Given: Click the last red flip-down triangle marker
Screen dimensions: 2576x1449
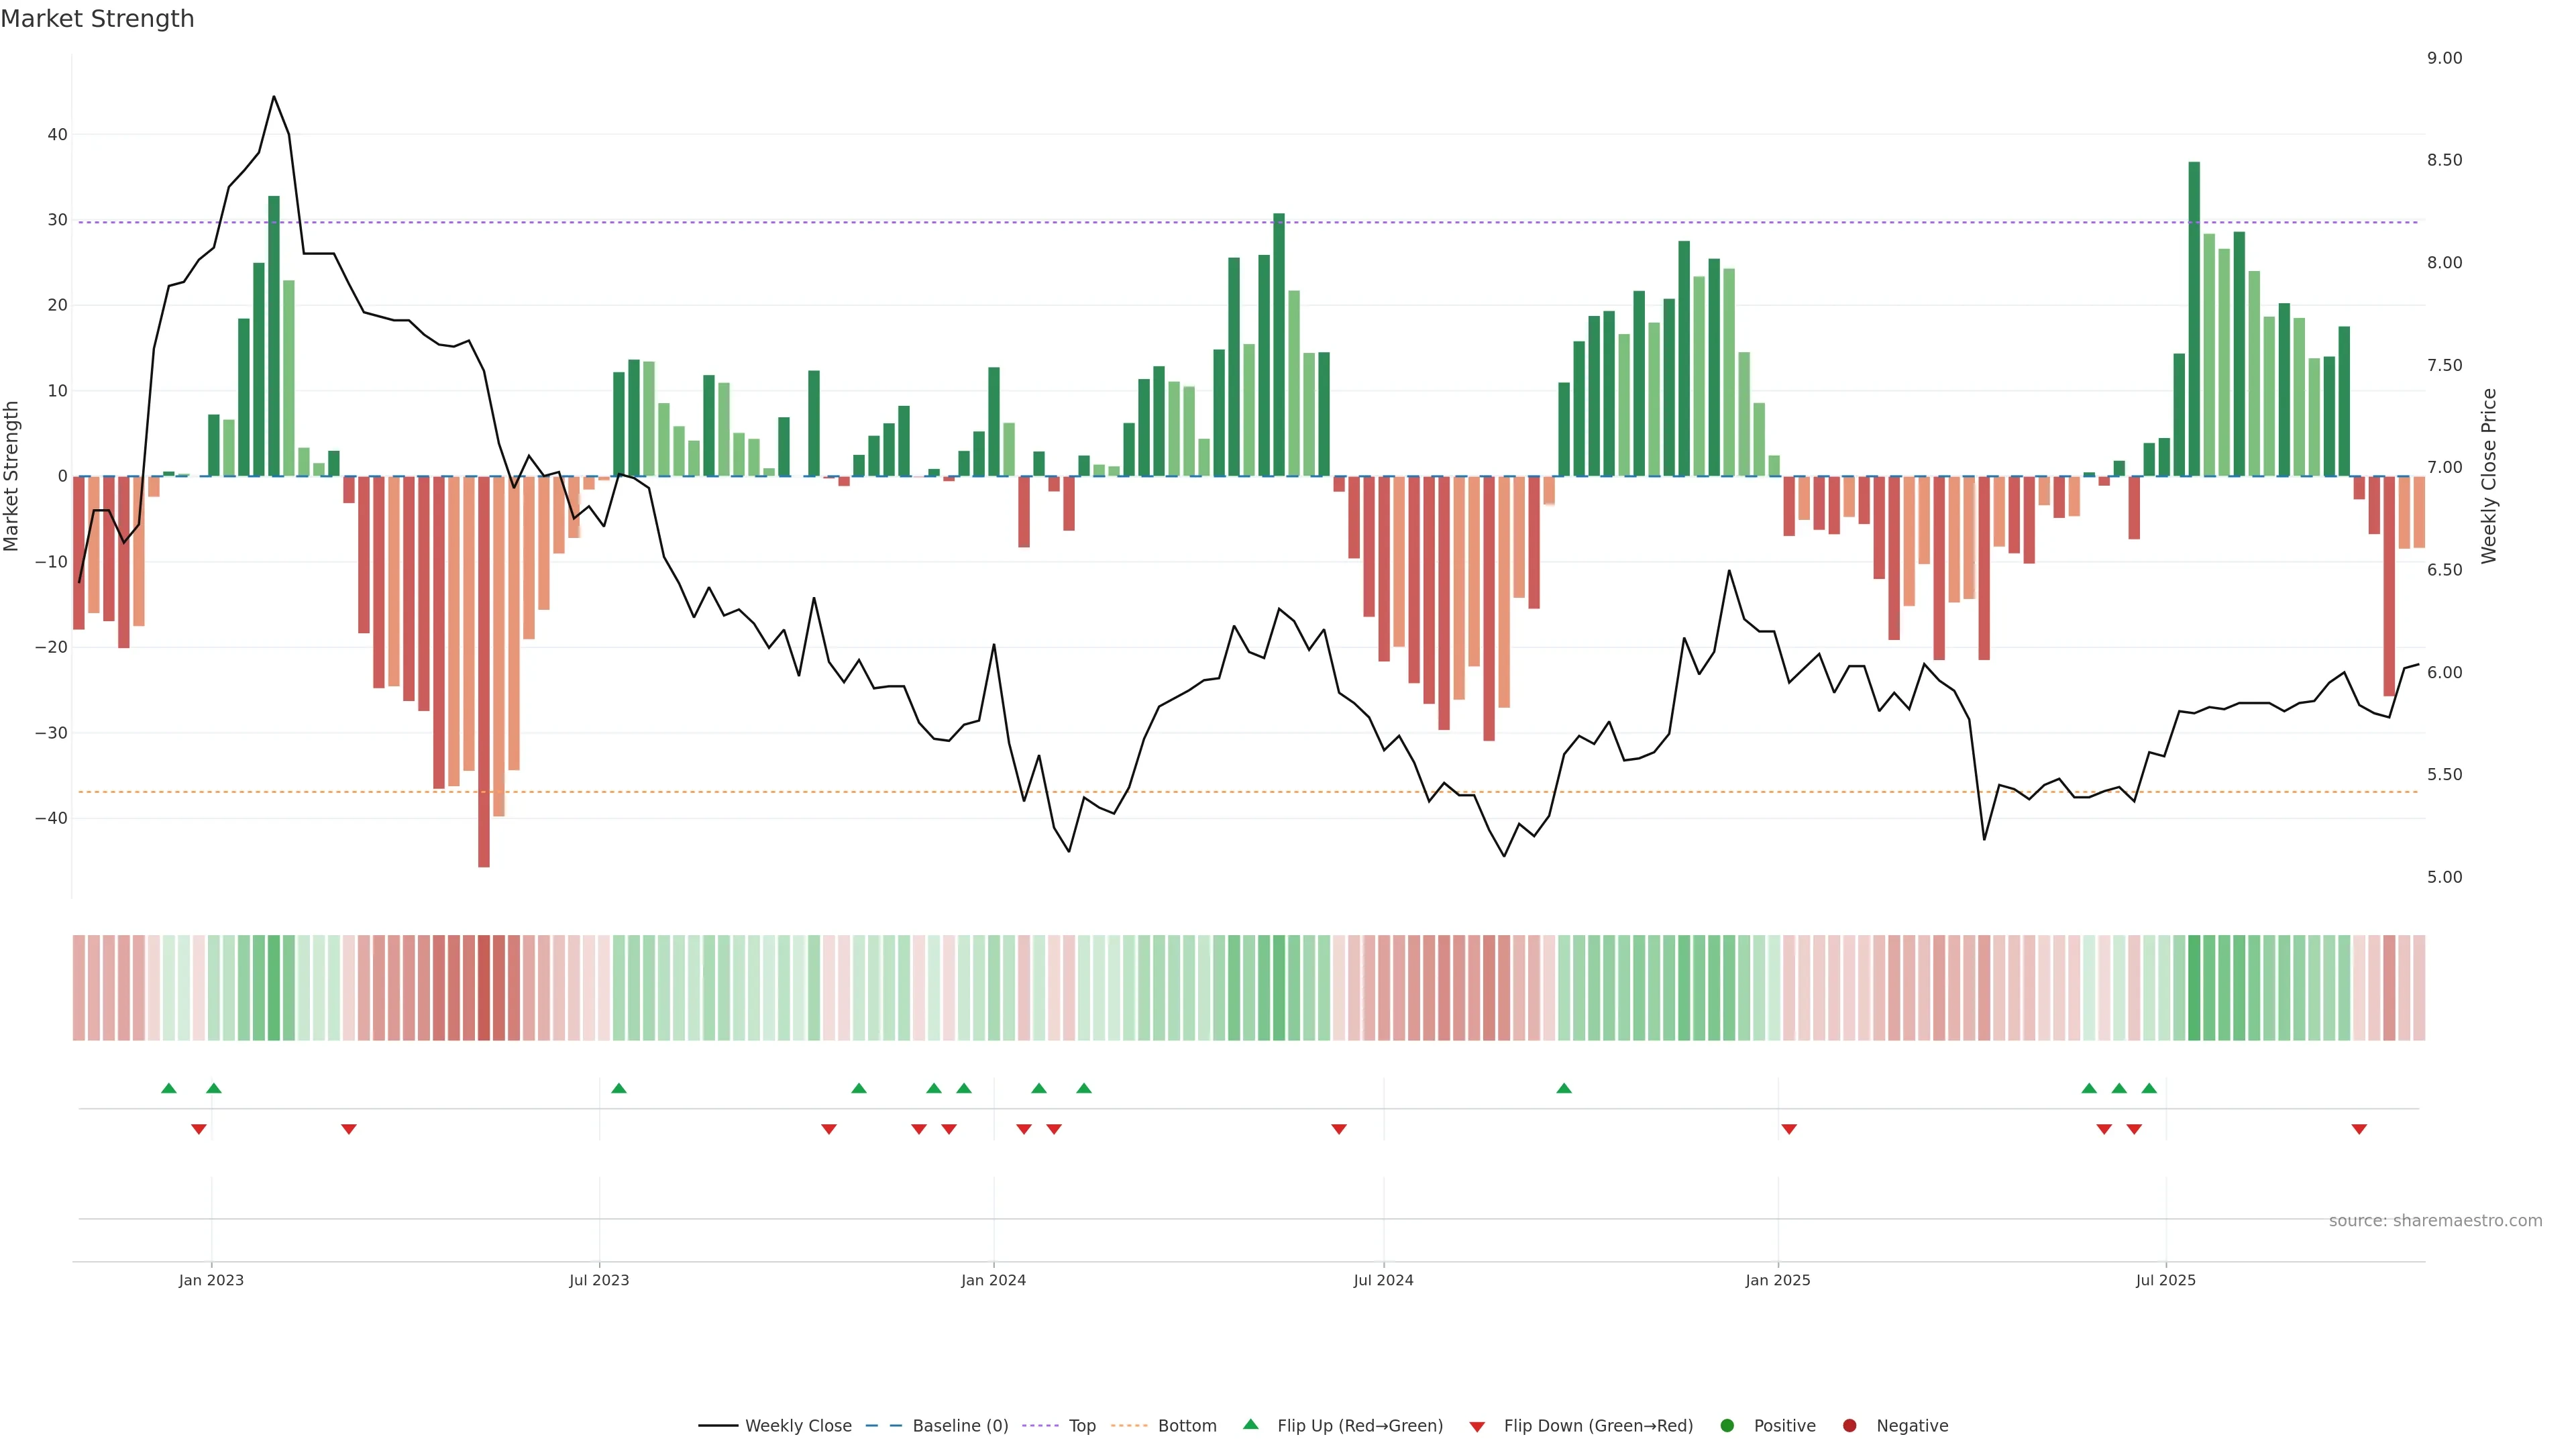Looking at the screenshot, I should pyautogui.click(x=2359, y=1129).
